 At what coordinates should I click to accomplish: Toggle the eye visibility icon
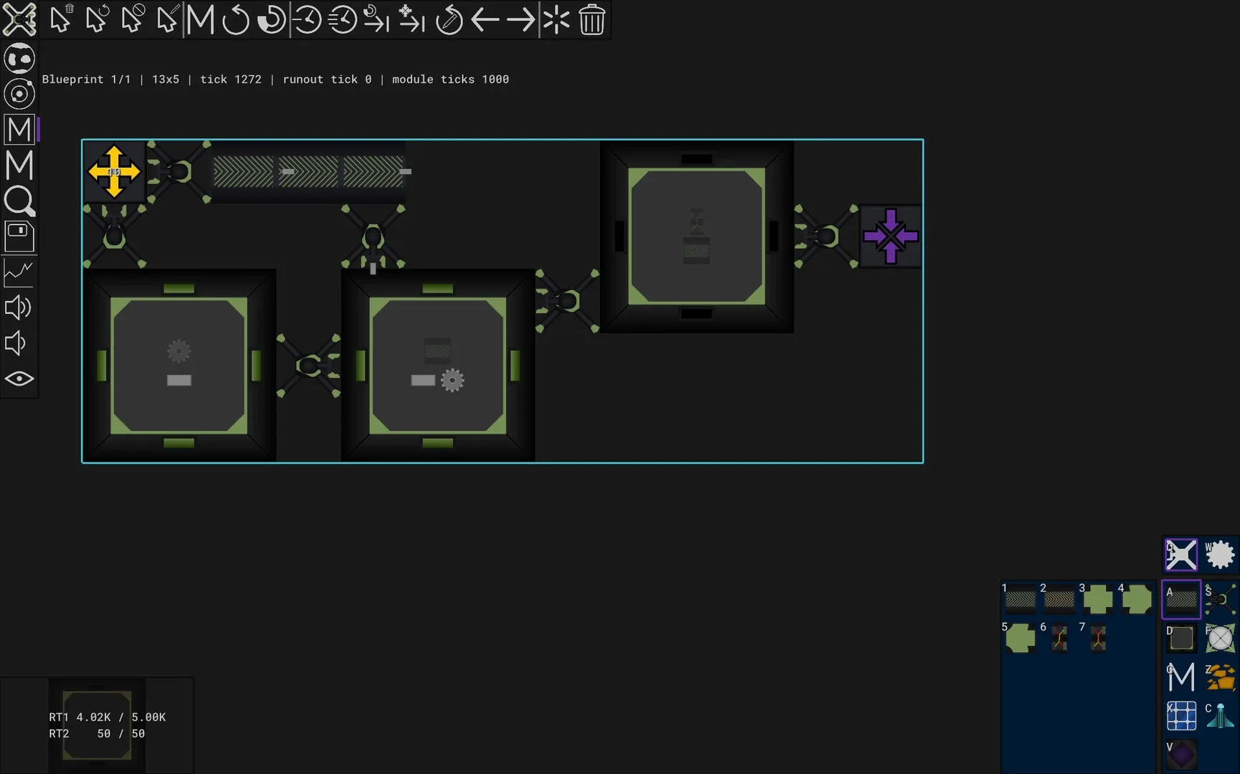tap(19, 378)
